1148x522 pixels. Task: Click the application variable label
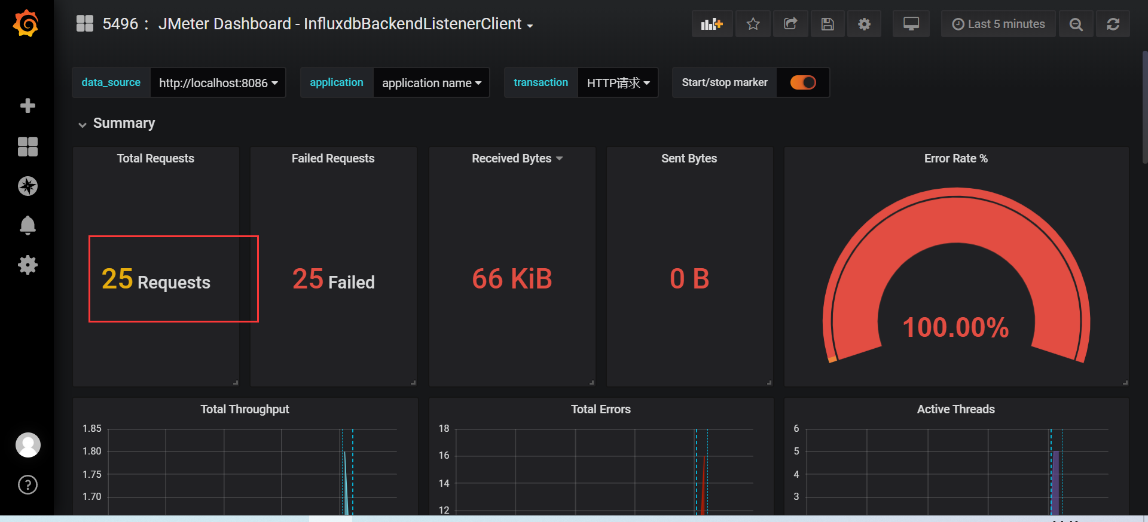(337, 82)
